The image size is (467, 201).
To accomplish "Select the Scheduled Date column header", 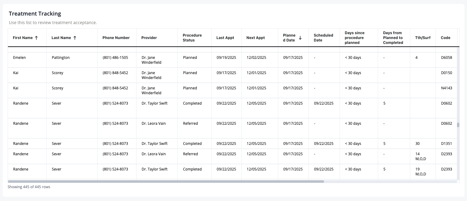I will coord(323,38).
